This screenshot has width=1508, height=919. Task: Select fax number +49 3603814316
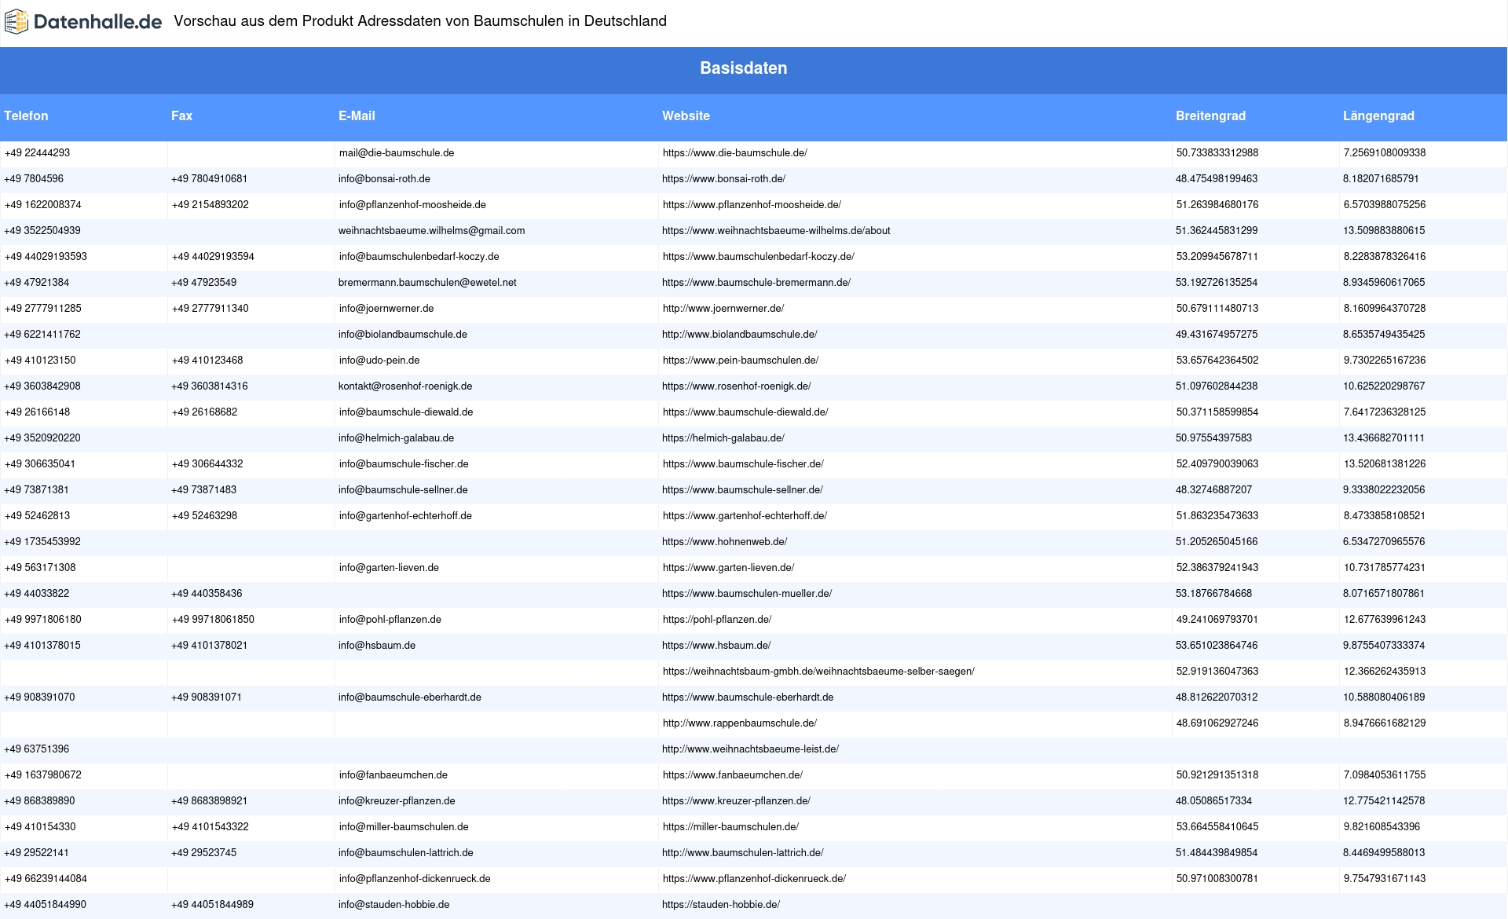pos(210,386)
